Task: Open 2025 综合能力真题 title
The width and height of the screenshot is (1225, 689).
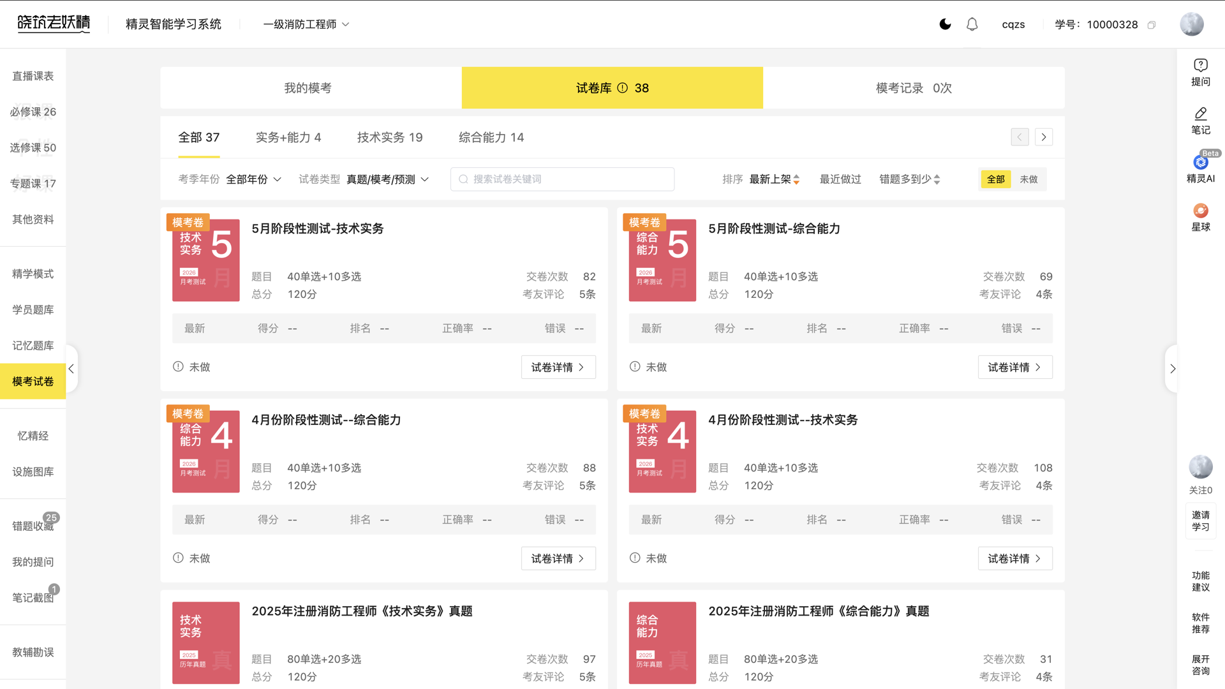Action: [x=819, y=611]
